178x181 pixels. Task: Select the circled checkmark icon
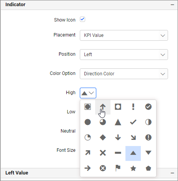tap(148, 107)
